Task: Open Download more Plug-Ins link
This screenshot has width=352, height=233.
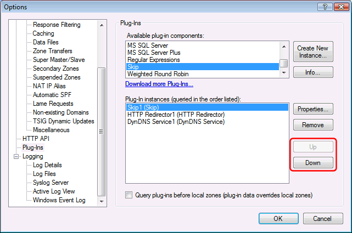Action: point(159,84)
